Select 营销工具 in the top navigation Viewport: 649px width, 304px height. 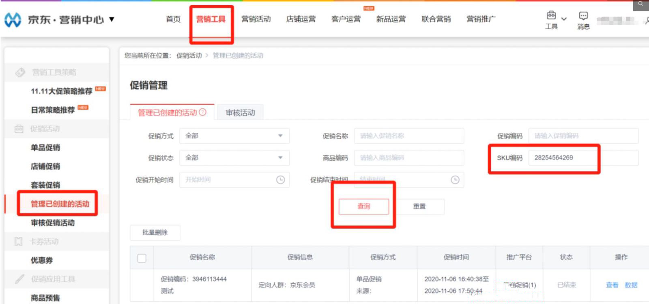click(211, 19)
